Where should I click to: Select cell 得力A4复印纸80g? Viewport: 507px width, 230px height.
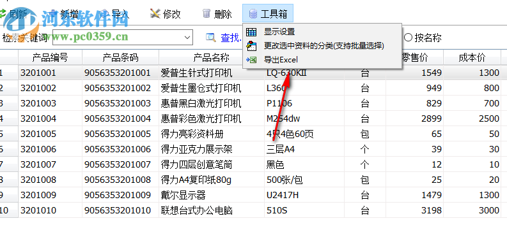(x=212, y=180)
